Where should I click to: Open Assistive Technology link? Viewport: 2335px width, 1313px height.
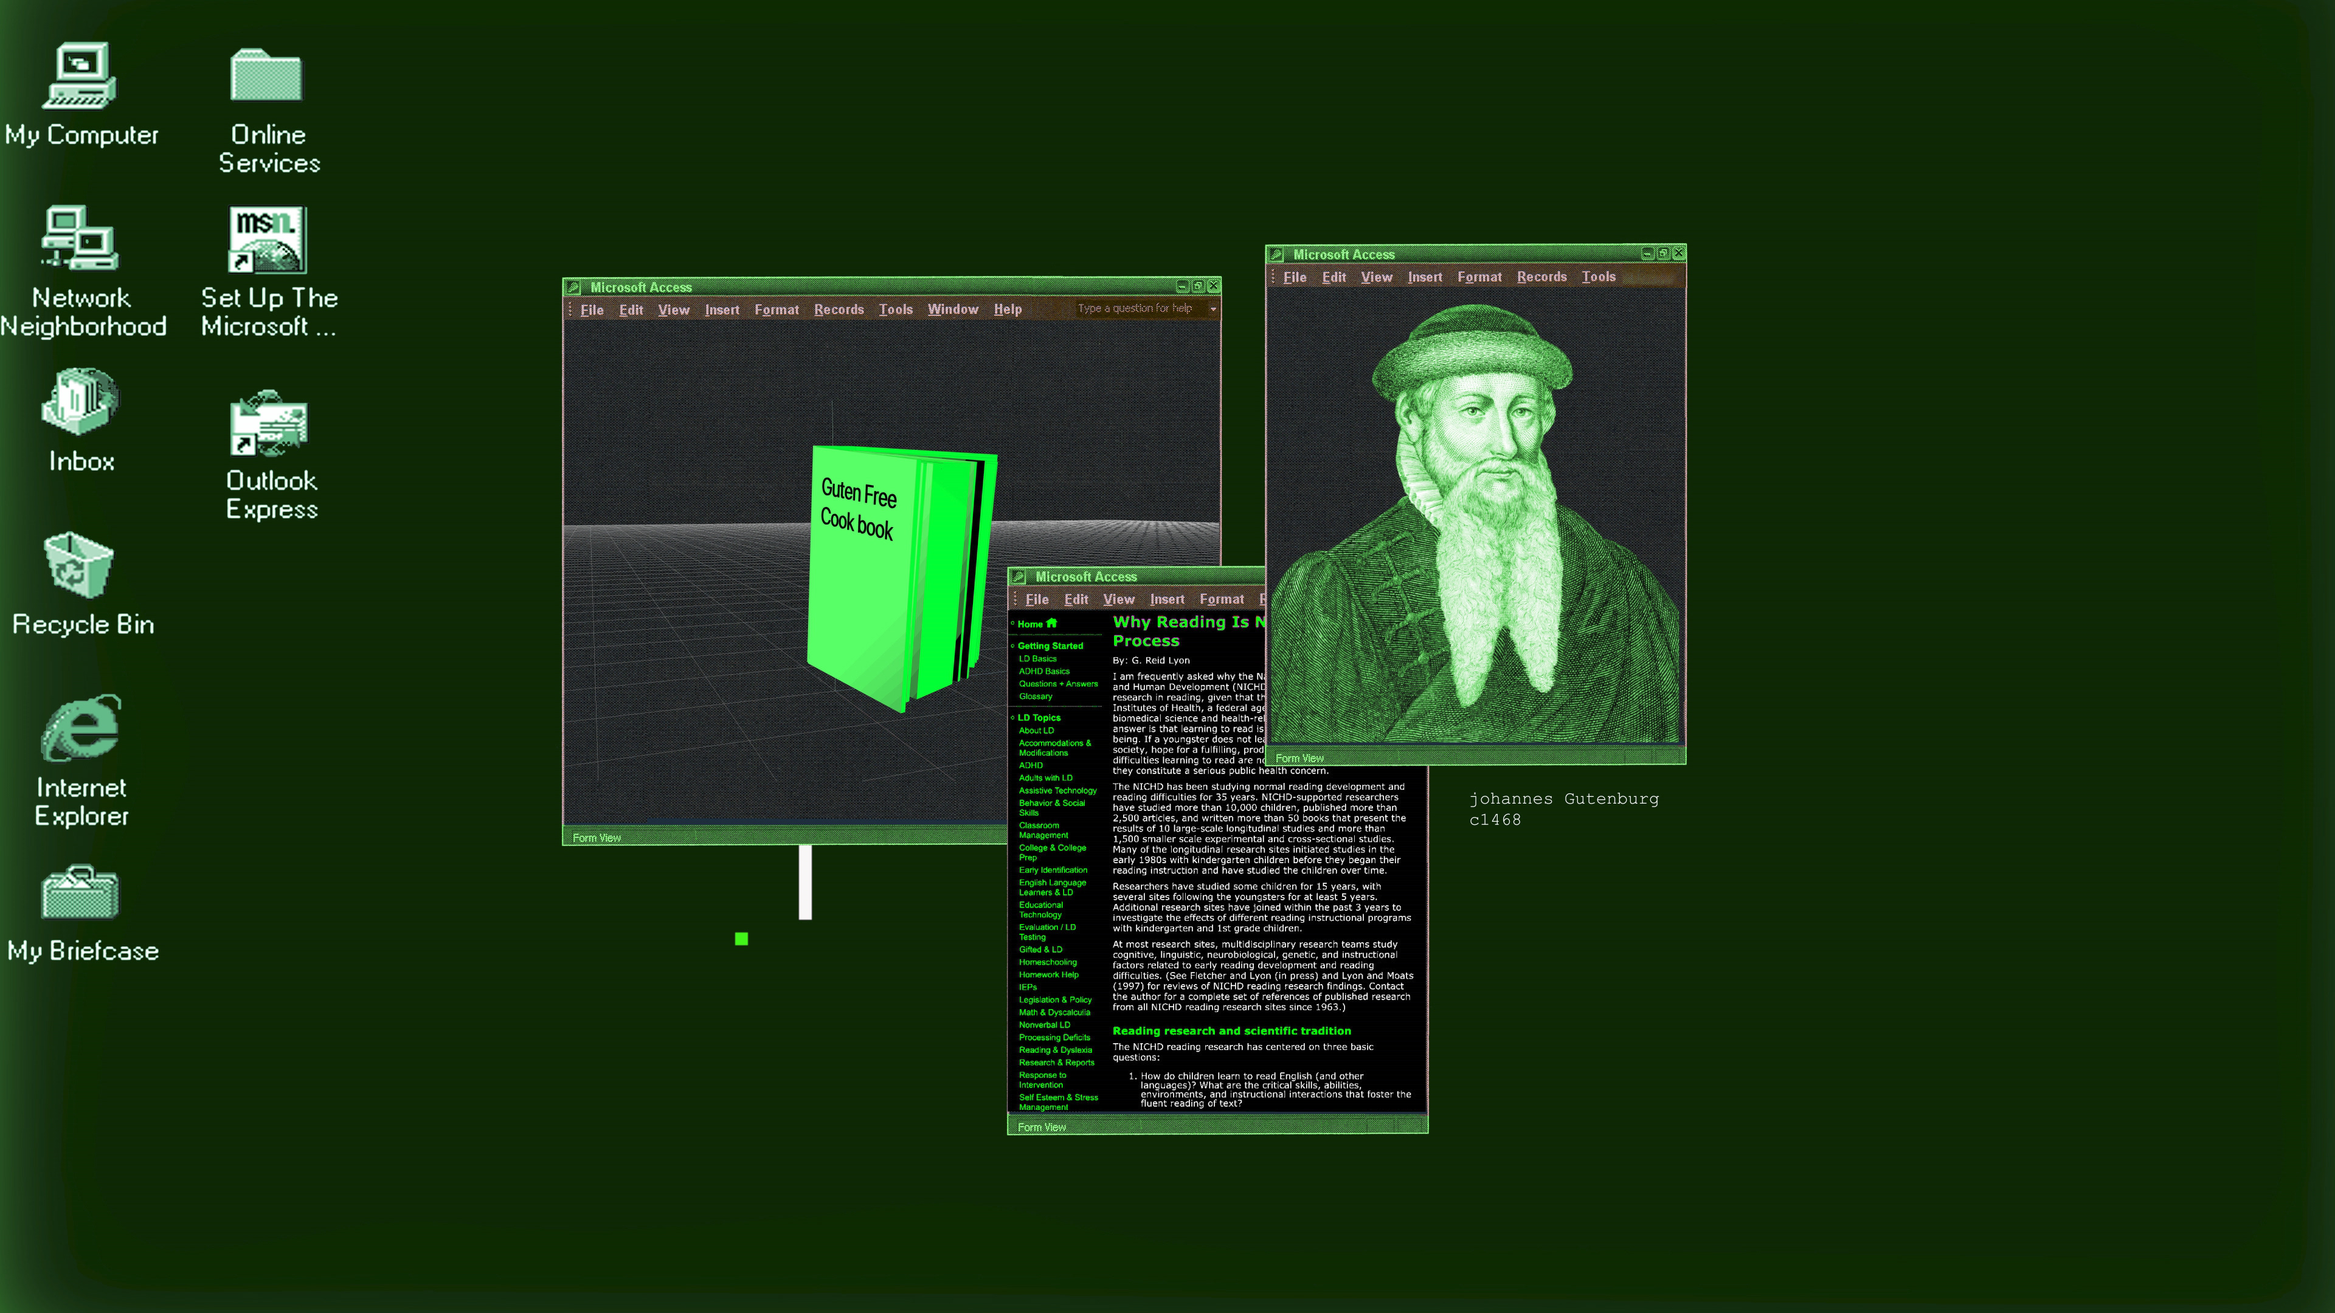pyautogui.click(x=1057, y=790)
